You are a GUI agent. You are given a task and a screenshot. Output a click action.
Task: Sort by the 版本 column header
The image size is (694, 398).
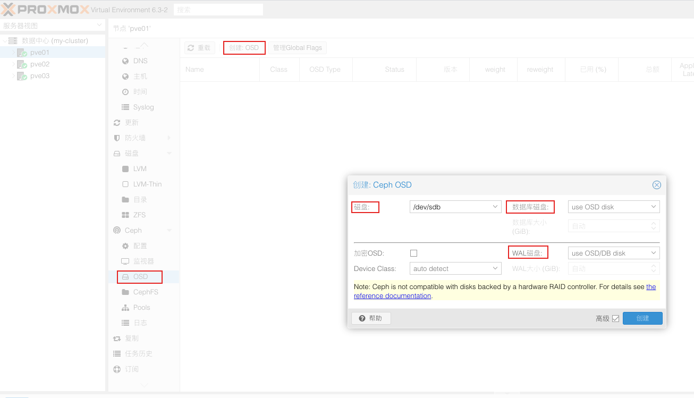point(443,70)
